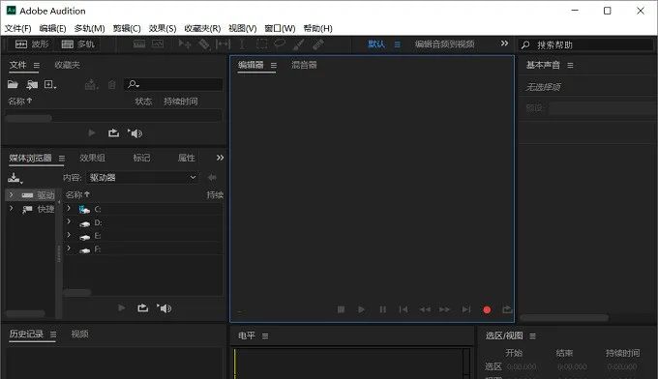This screenshot has width=658, height=379.
Task: Open the 内容 驱动器 dropdown
Action: 142,177
